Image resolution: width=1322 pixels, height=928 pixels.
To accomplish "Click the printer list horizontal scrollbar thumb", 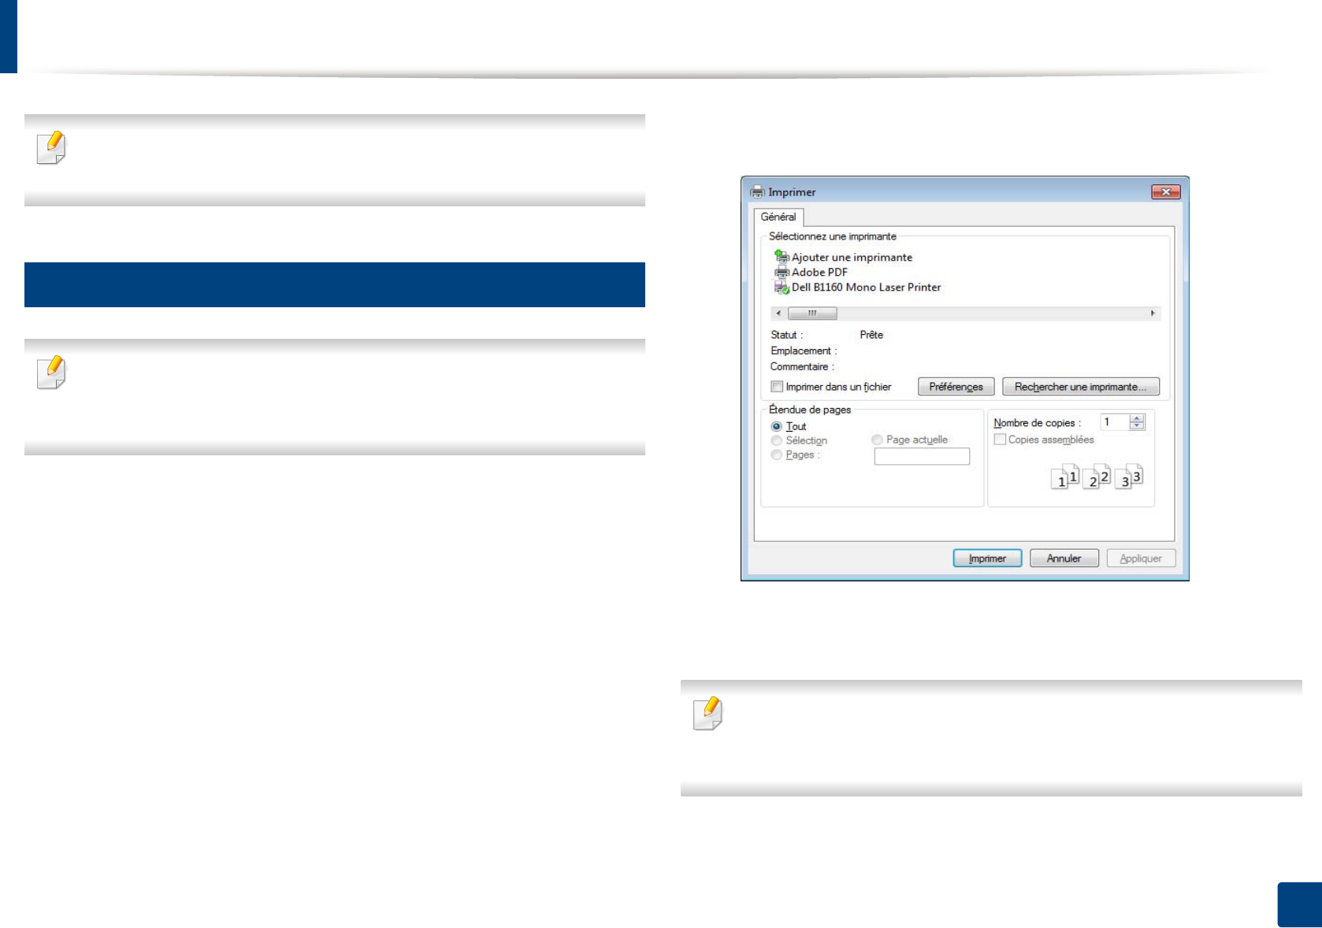I will coord(812,314).
